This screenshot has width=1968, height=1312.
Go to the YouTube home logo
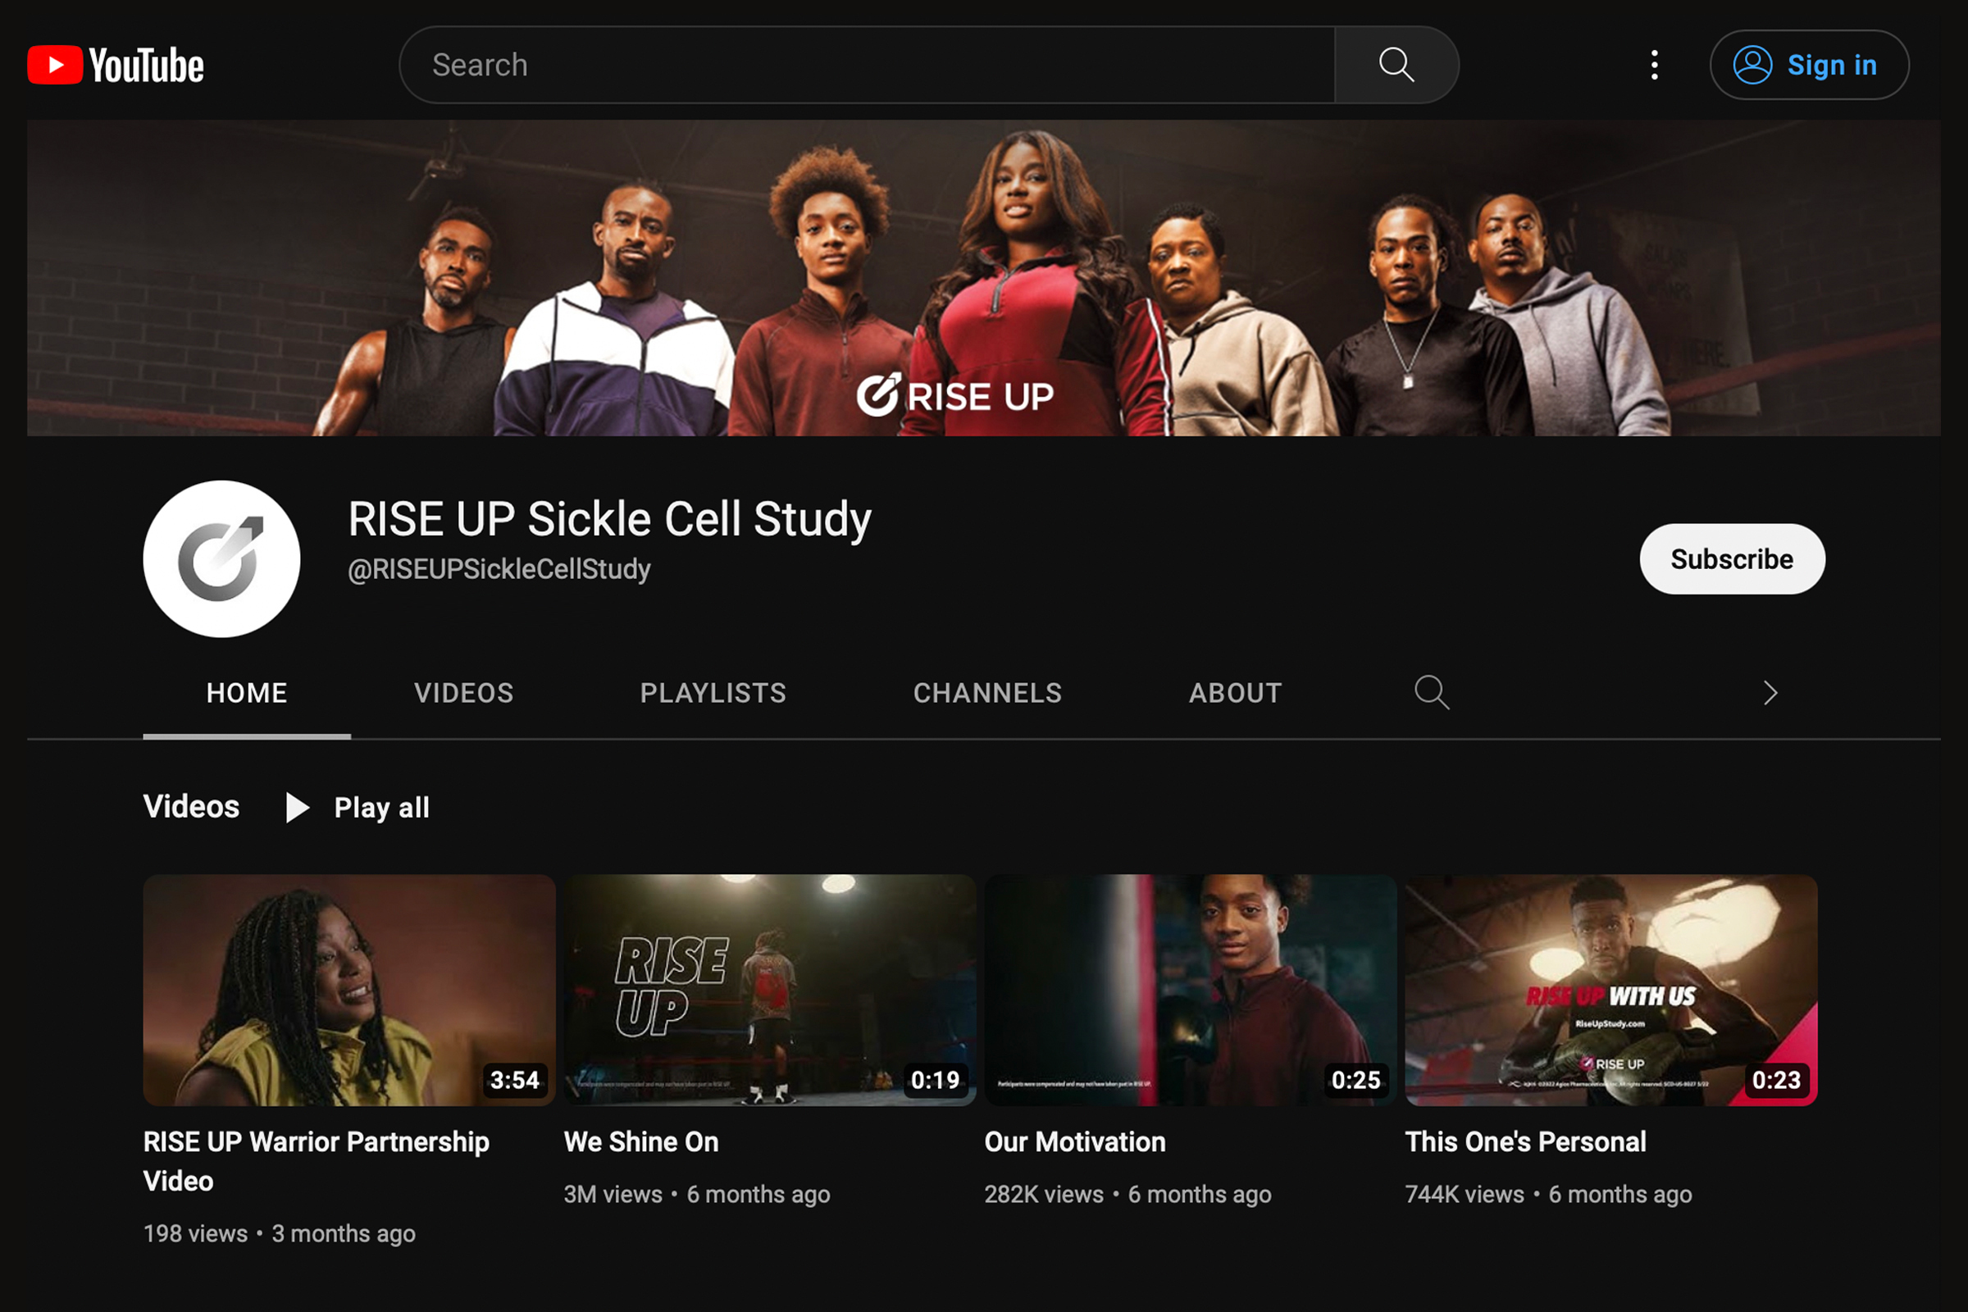click(116, 66)
